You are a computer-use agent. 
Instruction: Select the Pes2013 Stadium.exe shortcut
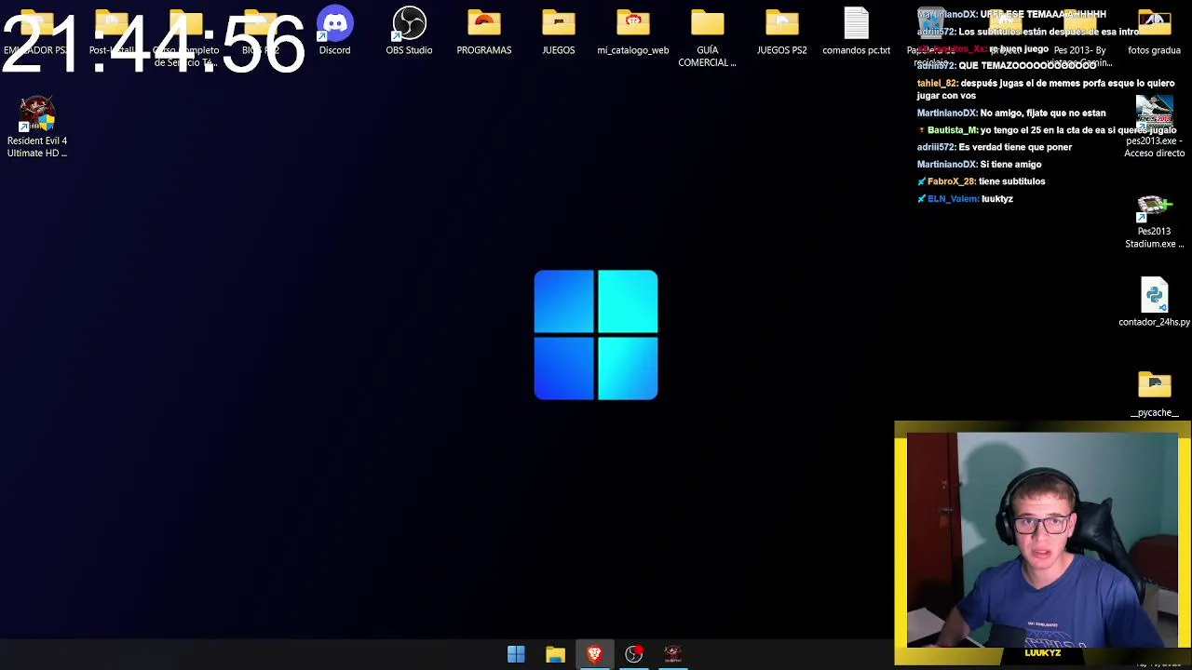(x=1154, y=221)
